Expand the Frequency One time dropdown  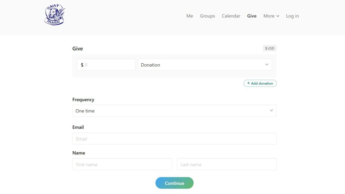(175, 110)
